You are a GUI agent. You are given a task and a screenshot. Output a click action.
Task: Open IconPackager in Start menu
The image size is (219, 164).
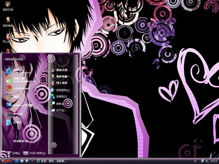17,88
